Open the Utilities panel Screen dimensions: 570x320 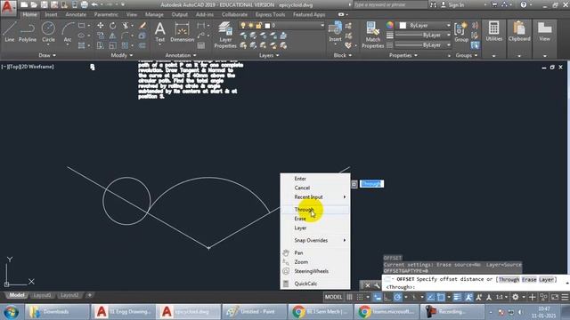click(493, 31)
